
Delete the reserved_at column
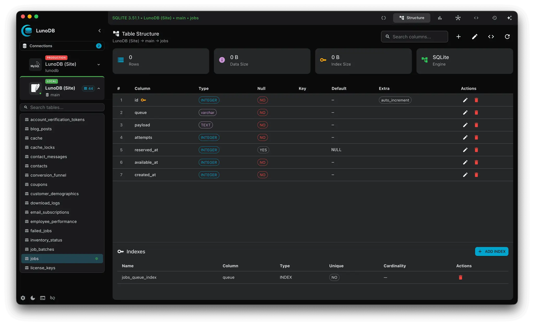point(476,150)
